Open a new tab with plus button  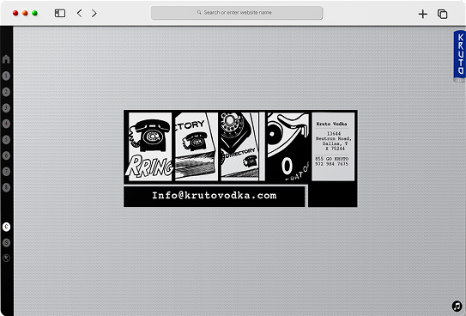[422, 14]
